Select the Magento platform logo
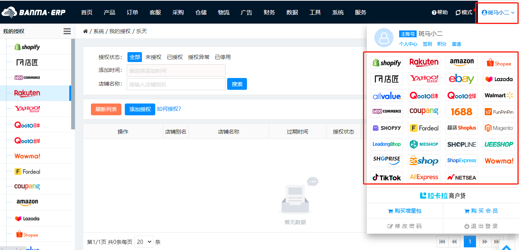Viewport: 519px width, 250px height. pyautogui.click(x=499, y=128)
